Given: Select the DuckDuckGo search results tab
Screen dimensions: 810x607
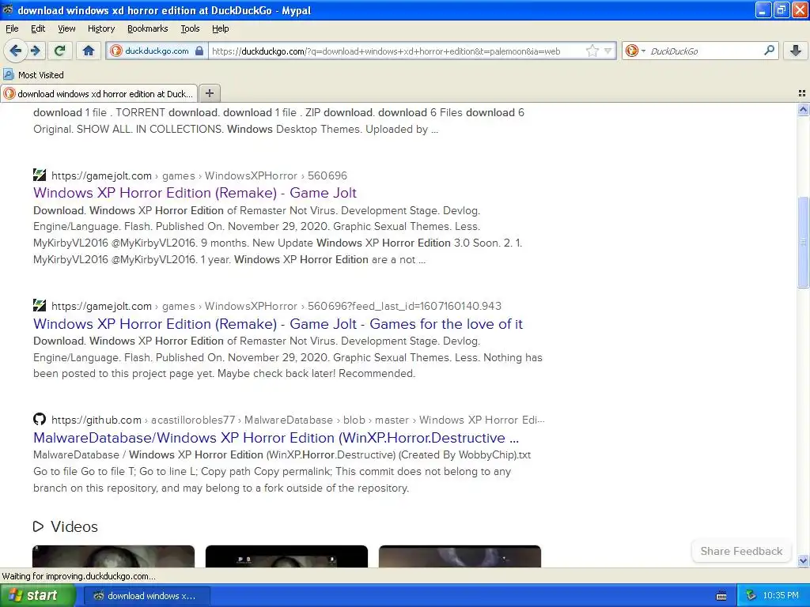Looking at the screenshot, I should (x=99, y=93).
